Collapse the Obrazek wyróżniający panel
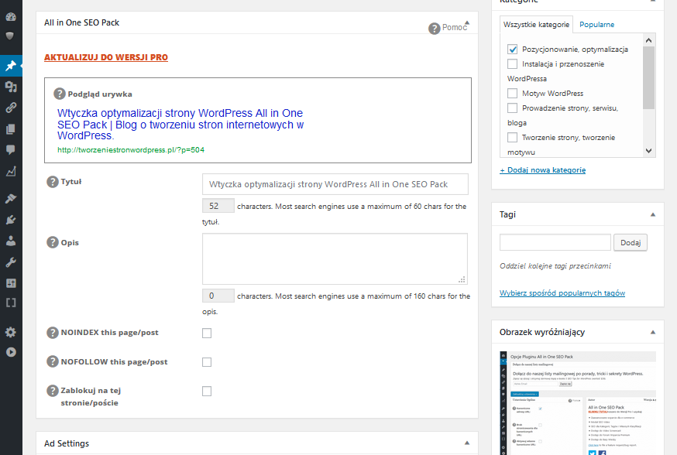Viewport: 677px width, 455px height. click(653, 332)
